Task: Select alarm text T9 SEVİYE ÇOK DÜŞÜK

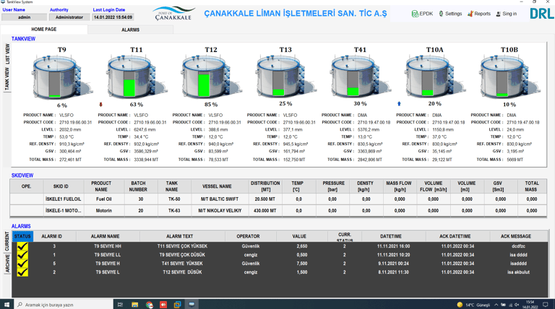Action: point(182,255)
